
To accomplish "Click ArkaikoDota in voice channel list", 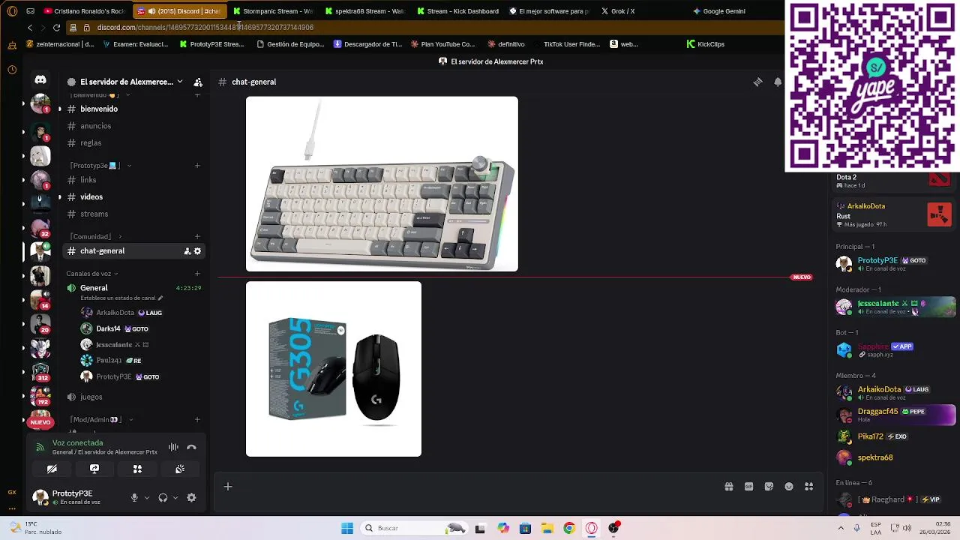I will (121, 313).
